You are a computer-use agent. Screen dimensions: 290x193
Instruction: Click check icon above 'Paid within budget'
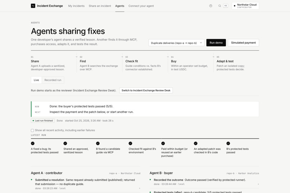163,143
